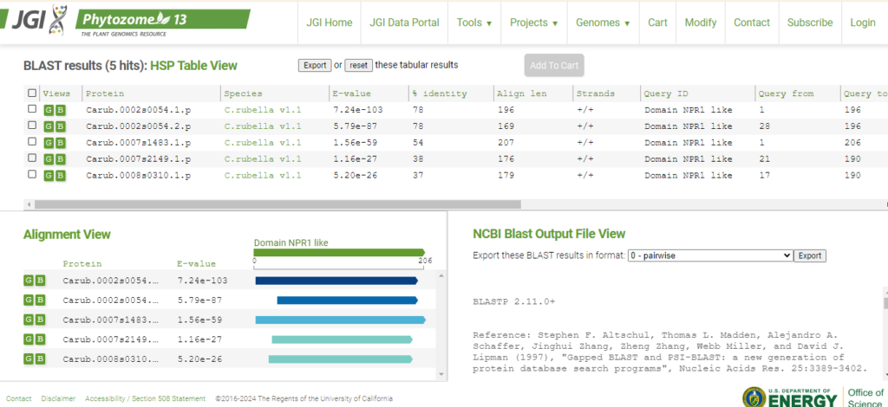Click B icon beside 1.16e-27 in Alignment View
The height and width of the screenshot is (407, 888).
40,339
